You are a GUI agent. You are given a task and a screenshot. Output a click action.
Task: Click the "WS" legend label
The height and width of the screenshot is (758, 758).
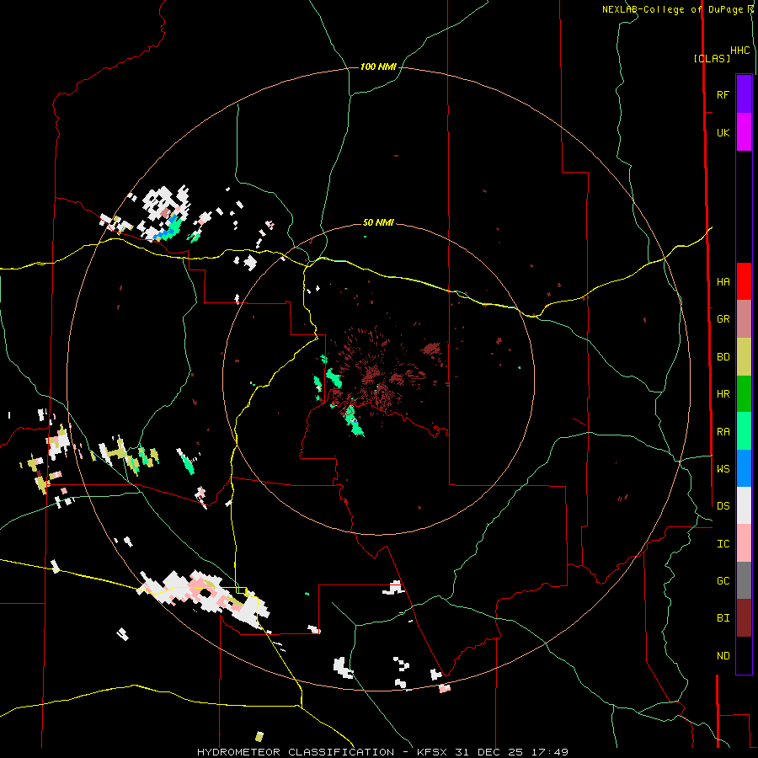point(723,468)
